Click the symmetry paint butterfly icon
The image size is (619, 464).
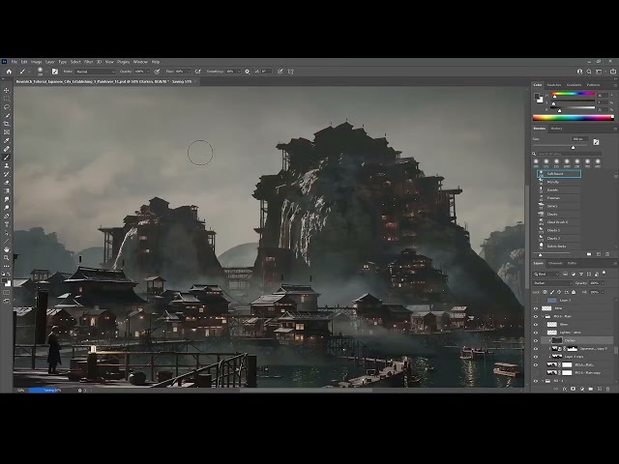point(291,72)
